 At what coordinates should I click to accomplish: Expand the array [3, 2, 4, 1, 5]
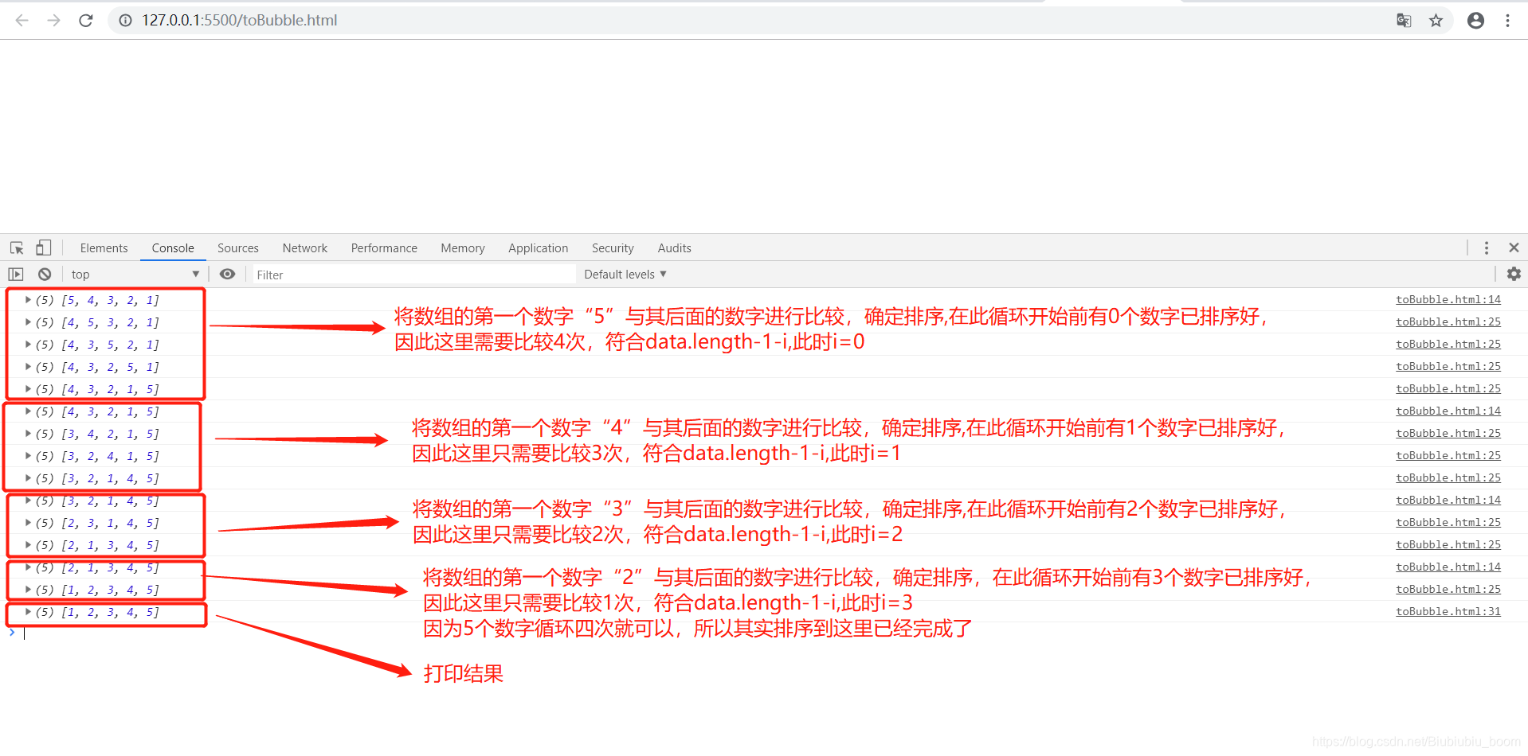pos(28,456)
